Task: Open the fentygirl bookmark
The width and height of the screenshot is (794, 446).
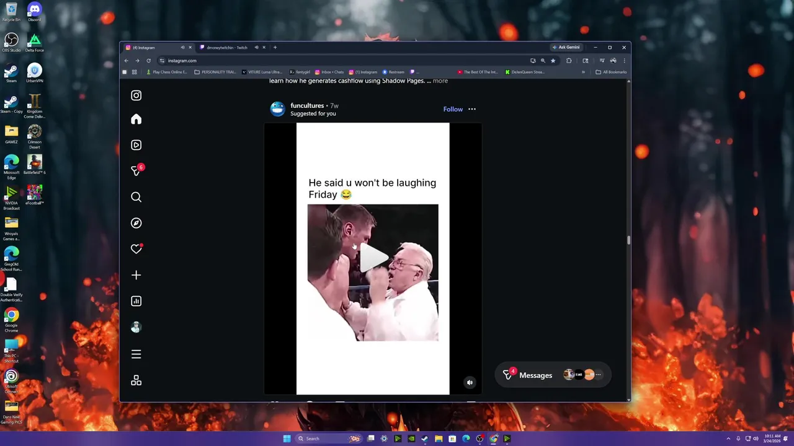Action: pyautogui.click(x=300, y=72)
